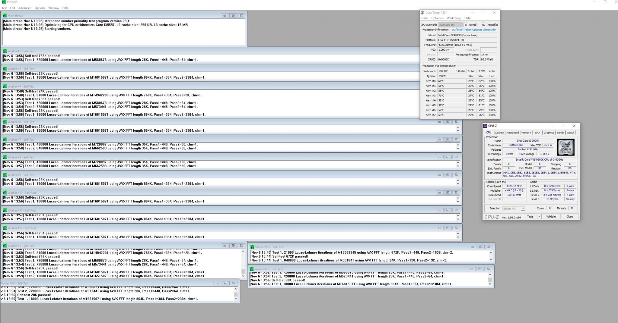Open the Optionen menu in Core Temp

coord(437,18)
